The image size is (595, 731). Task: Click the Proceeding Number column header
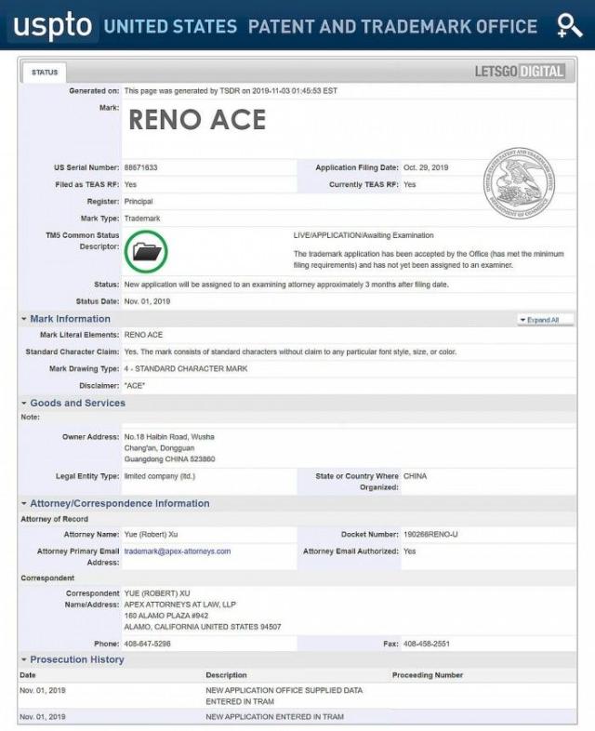tap(427, 674)
